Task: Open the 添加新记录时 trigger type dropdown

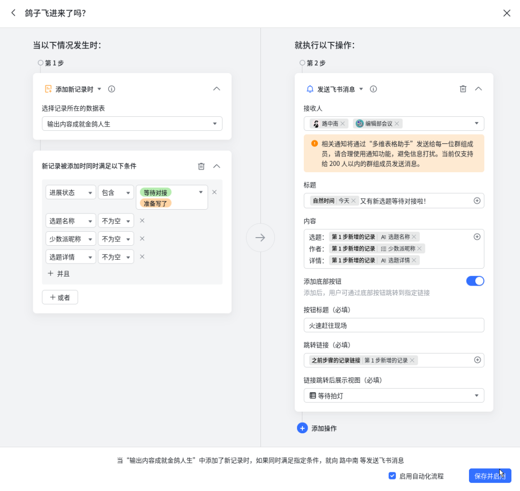Action: pyautogui.click(x=99, y=89)
